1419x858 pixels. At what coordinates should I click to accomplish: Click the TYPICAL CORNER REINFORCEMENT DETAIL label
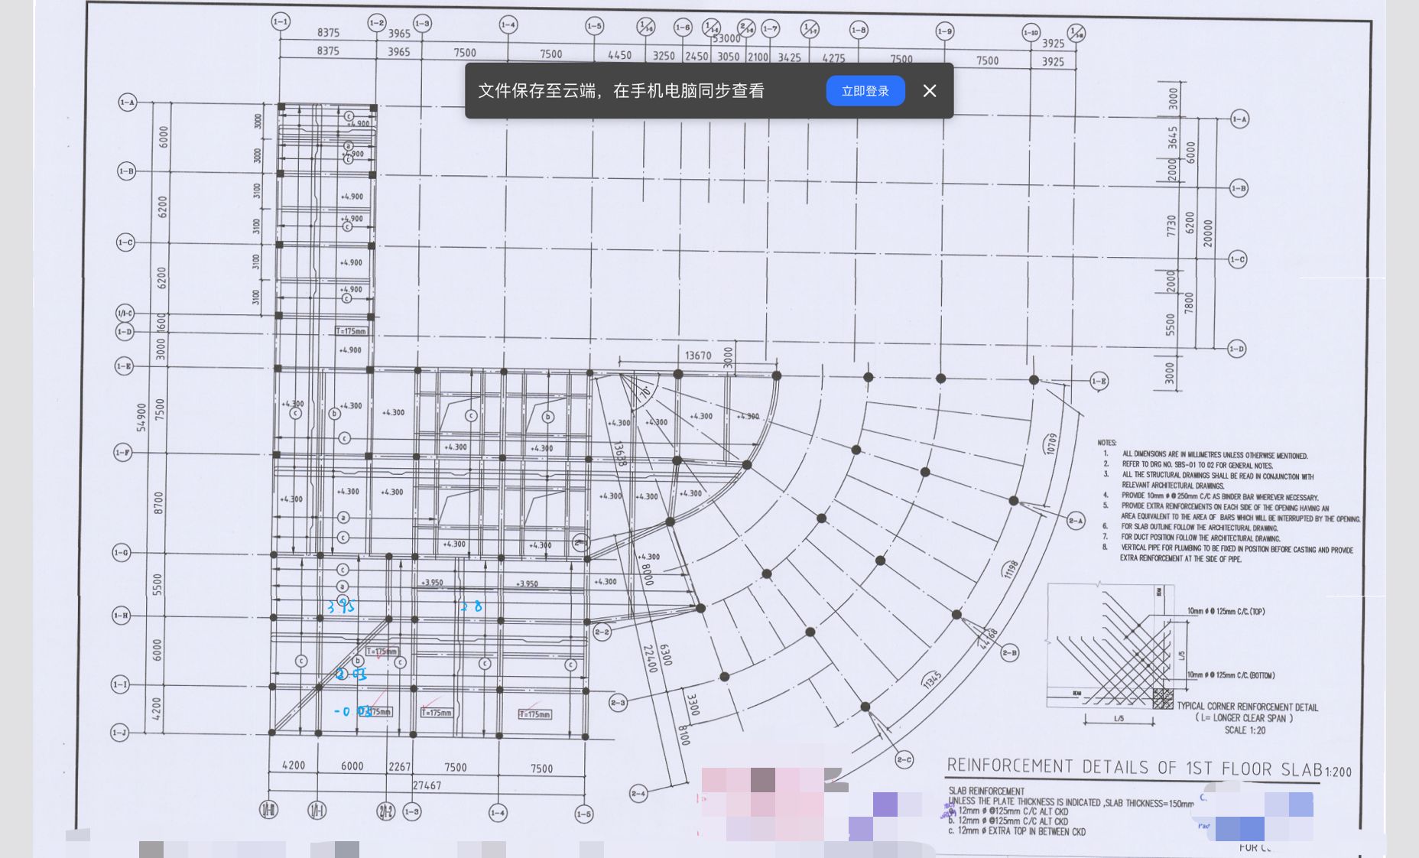[x=1247, y=707]
